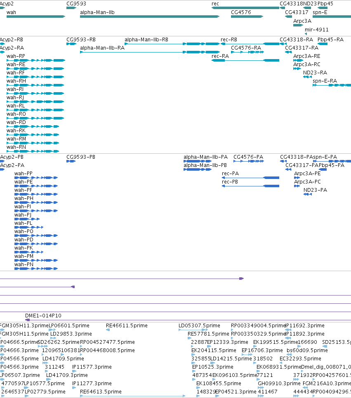Screen dimensions: 351x398
Task: Click protein wah-PP
Action: pyautogui.click(x=36, y=178)
